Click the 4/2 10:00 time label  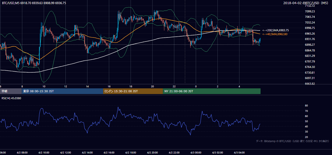click(44, 153)
